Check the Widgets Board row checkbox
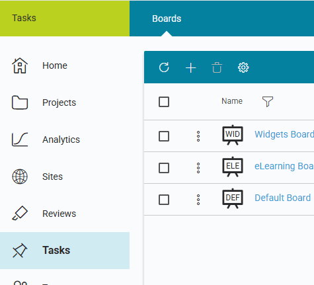 click(x=164, y=136)
